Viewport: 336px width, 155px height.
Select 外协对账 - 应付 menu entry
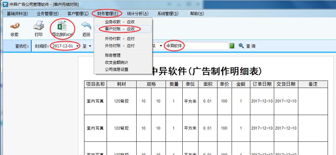123,46
